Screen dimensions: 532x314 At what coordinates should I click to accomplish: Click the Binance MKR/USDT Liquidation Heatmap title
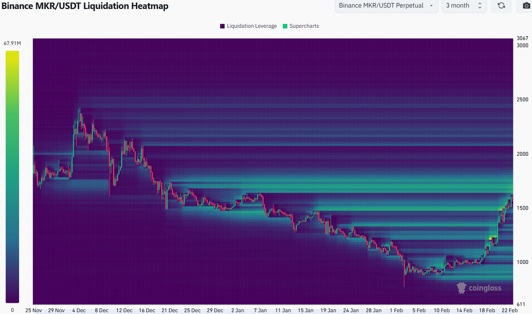[x=85, y=6]
